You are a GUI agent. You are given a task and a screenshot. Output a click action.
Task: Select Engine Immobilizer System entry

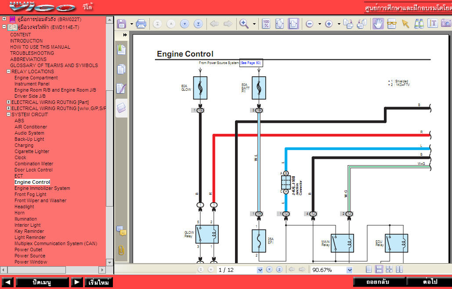42,188
